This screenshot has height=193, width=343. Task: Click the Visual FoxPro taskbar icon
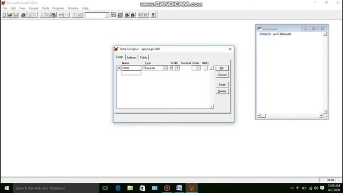(192, 188)
